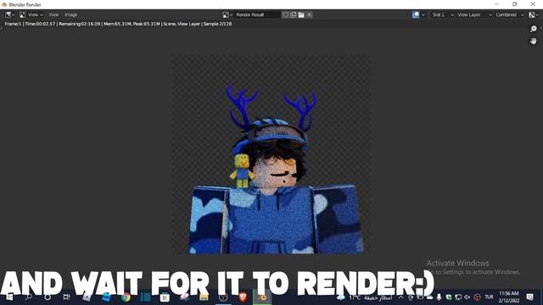Open Brave browser from taskbar
This screenshot has height=305, width=543.
pos(244,297)
